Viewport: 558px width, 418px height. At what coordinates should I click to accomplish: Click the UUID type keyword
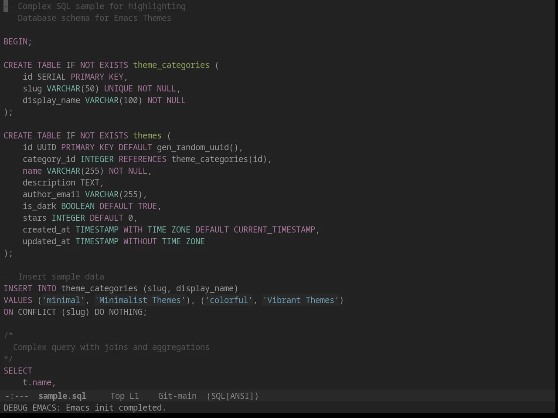47,148
